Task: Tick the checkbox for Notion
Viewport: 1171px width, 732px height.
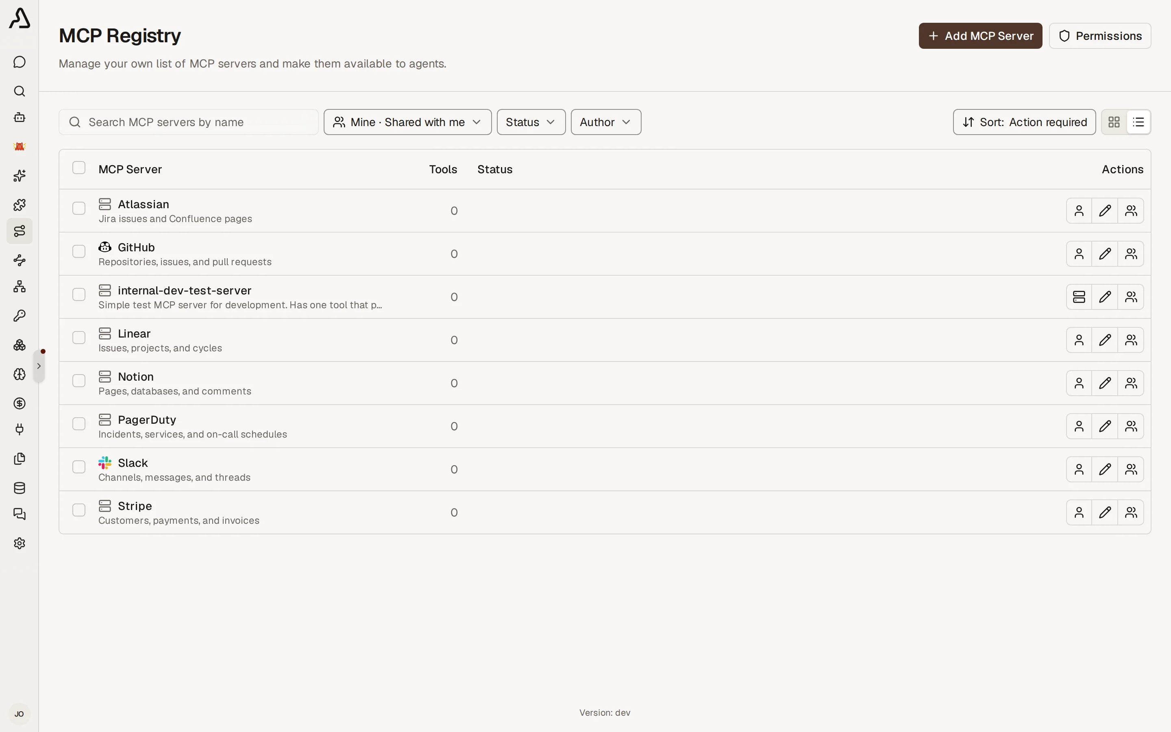Action: (x=79, y=381)
